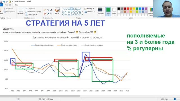Open the Заливка shape fill dropdown
180x101 pixels.
point(89,12)
